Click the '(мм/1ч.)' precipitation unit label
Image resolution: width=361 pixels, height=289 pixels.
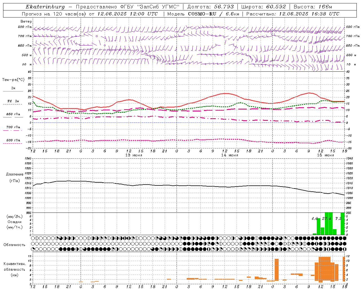click(15, 227)
